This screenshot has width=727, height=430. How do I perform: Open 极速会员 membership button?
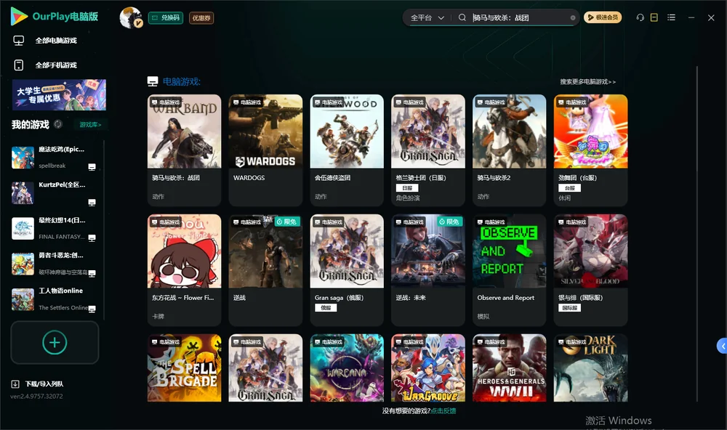(x=603, y=17)
